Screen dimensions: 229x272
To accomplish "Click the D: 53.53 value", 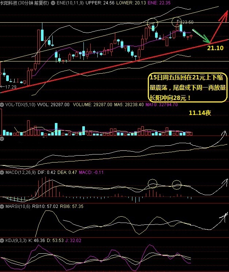I will (55, 241).
